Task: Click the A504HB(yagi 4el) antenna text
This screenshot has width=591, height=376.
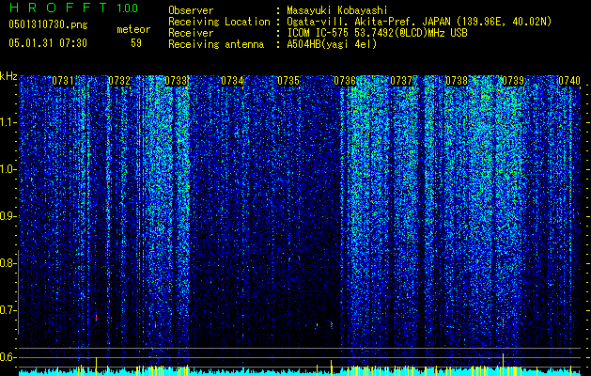Action: (332, 44)
